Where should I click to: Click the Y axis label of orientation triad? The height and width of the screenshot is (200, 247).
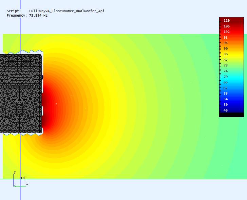27,185
